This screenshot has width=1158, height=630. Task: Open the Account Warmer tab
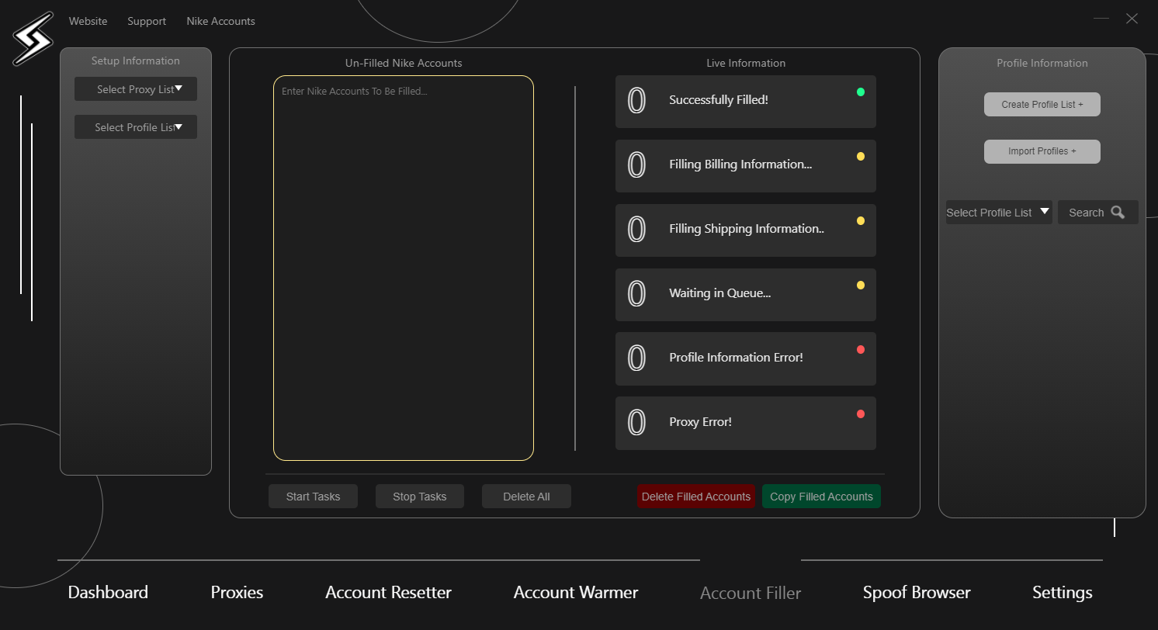tap(575, 593)
